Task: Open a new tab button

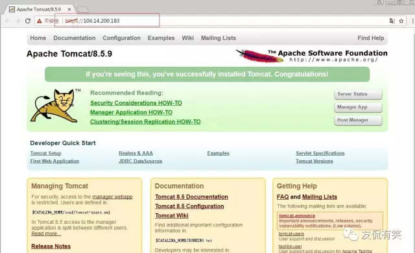Action: click(x=82, y=10)
